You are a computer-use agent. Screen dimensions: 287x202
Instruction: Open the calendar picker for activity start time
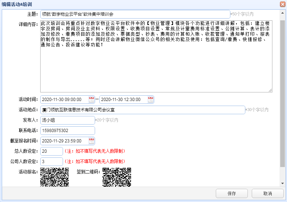click(92, 100)
